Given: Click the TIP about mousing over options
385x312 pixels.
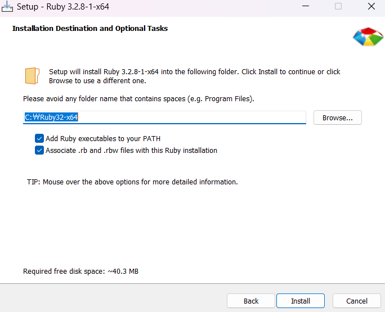Looking at the screenshot, I should point(132,182).
